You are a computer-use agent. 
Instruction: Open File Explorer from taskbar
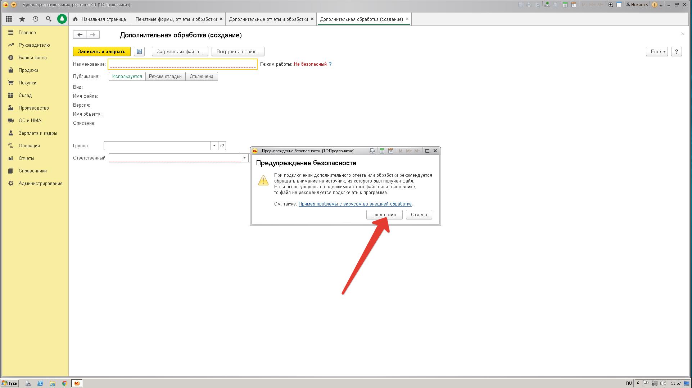(x=52, y=383)
